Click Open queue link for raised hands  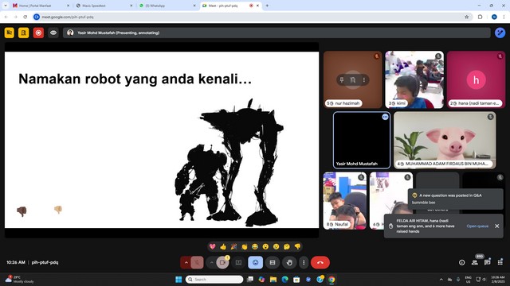477,226
